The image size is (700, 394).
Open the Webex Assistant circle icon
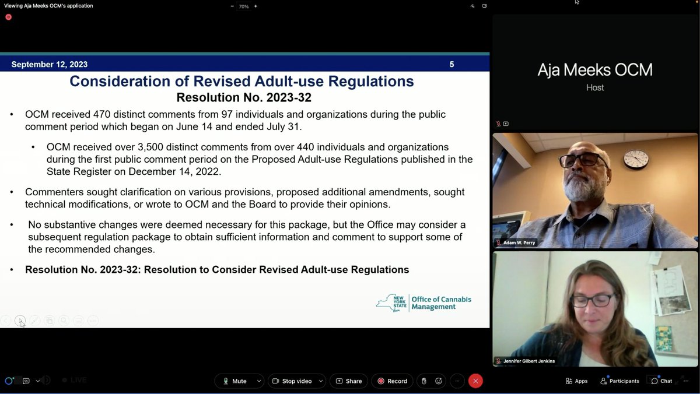tap(9, 381)
